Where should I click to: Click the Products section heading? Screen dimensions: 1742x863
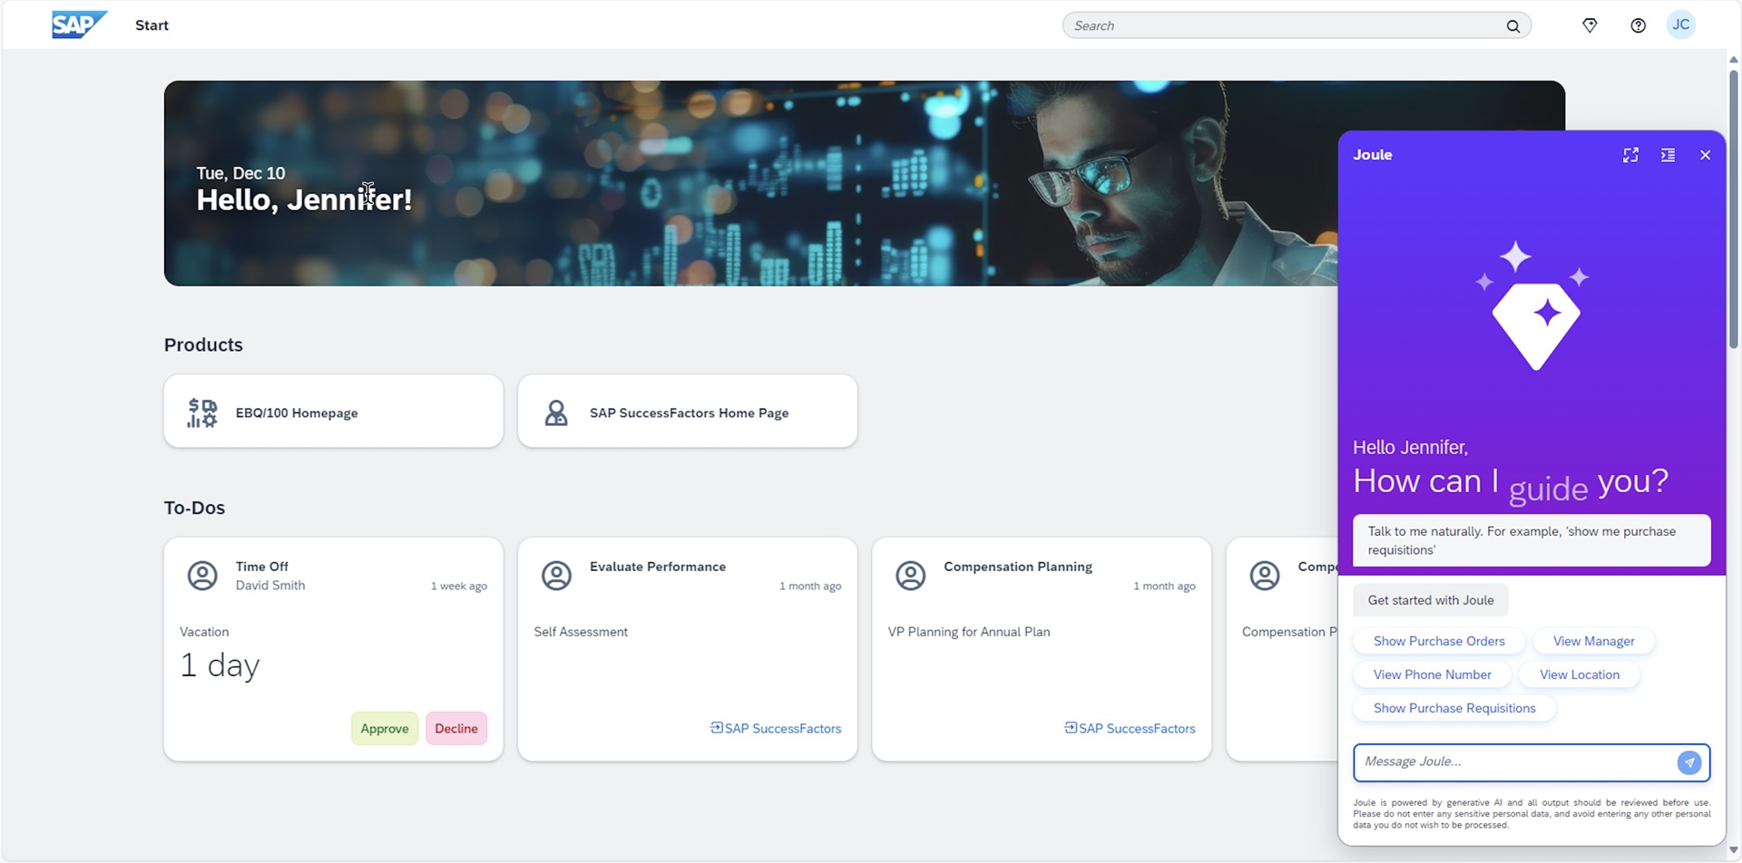(203, 345)
